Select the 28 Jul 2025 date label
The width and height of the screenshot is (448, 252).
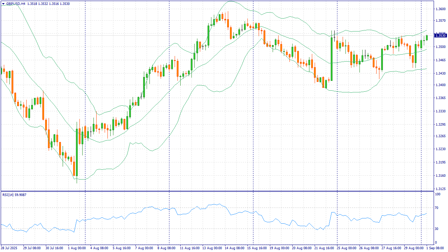(9, 248)
